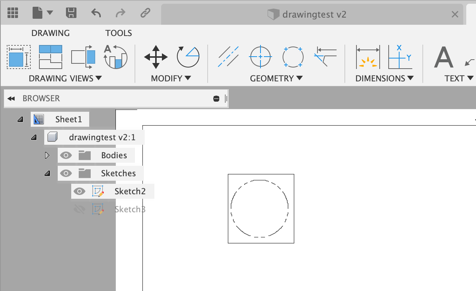This screenshot has width=476, height=291.
Task: Open the DRAWING VIEWS dropdown
Action: [65, 78]
